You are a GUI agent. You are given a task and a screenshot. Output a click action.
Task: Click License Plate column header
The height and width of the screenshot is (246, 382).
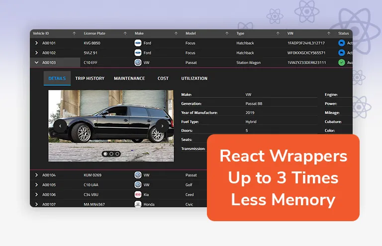[x=95, y=33]
